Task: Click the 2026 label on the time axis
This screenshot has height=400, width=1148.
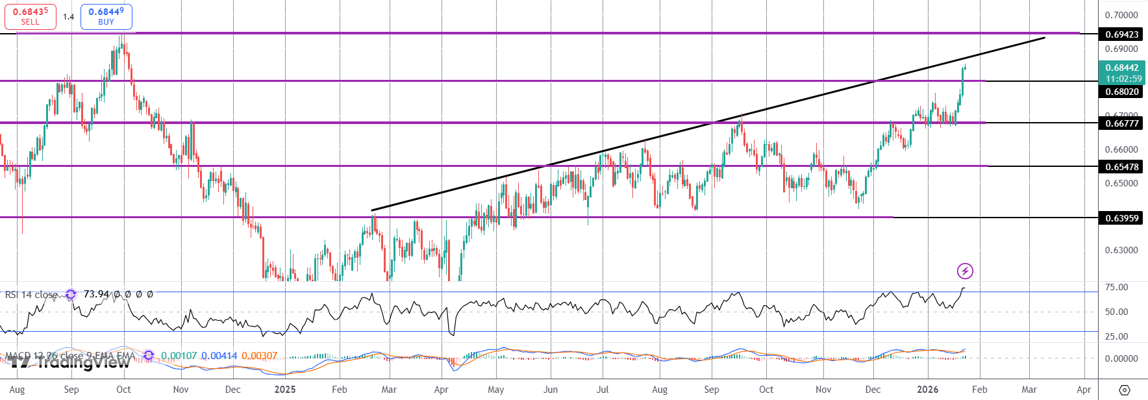Action: (927, 390)
